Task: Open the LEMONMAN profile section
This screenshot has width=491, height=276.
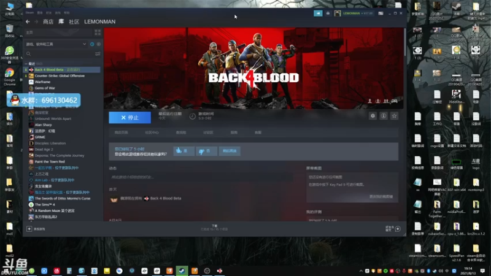Action: pos(99,21)
